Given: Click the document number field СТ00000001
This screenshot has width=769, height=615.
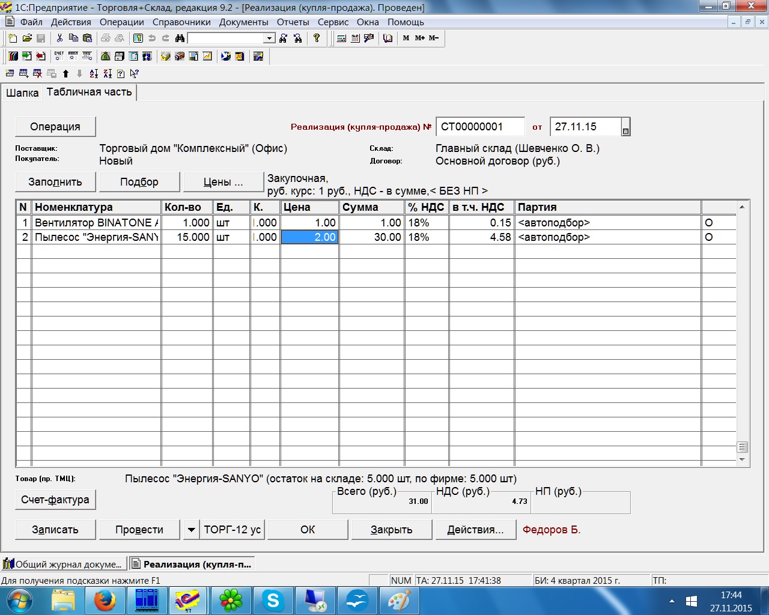Looking at the screenshot, I should tap(479, 127).
